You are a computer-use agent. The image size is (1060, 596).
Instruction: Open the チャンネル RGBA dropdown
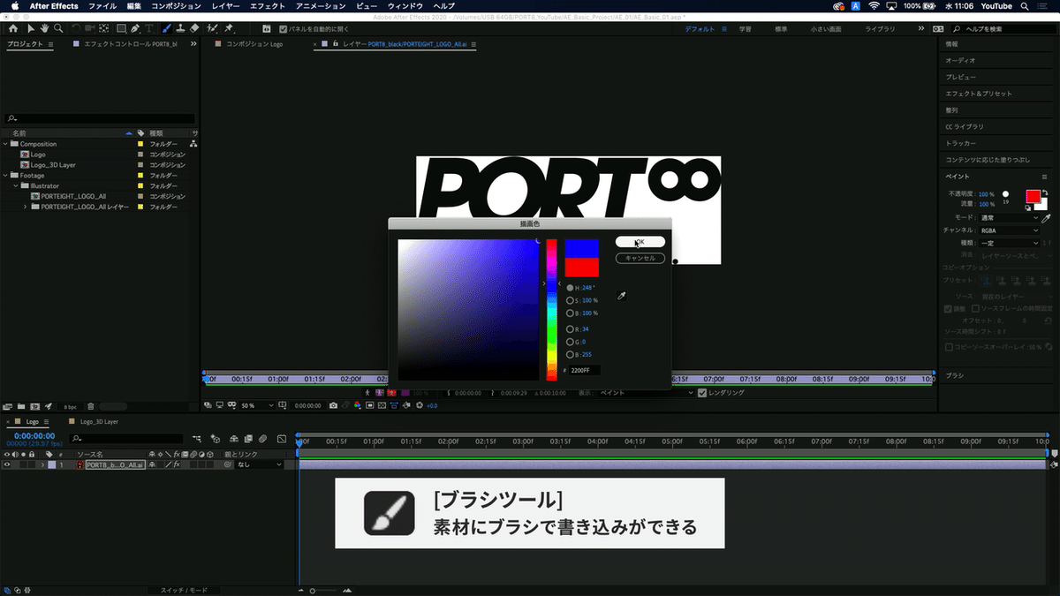tap(1010, 230)
